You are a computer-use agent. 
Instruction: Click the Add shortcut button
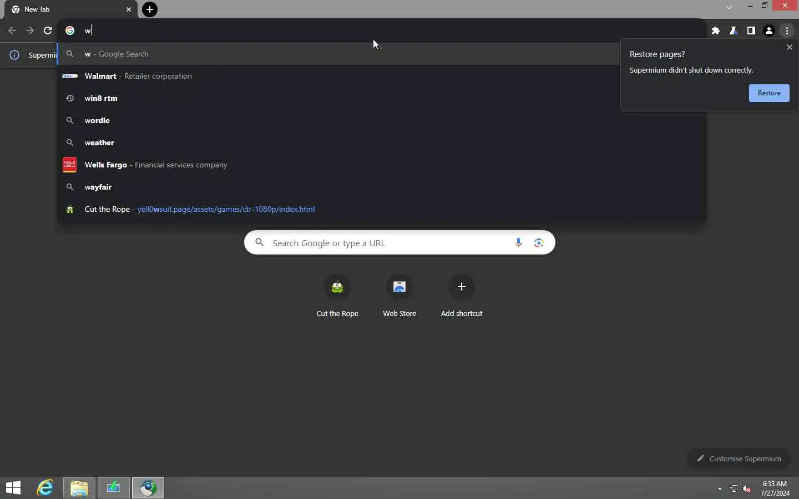click(462, 297)
